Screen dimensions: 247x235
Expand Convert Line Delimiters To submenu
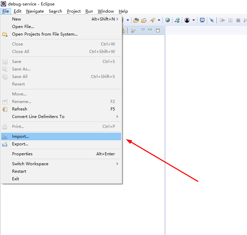click(117, 116)
